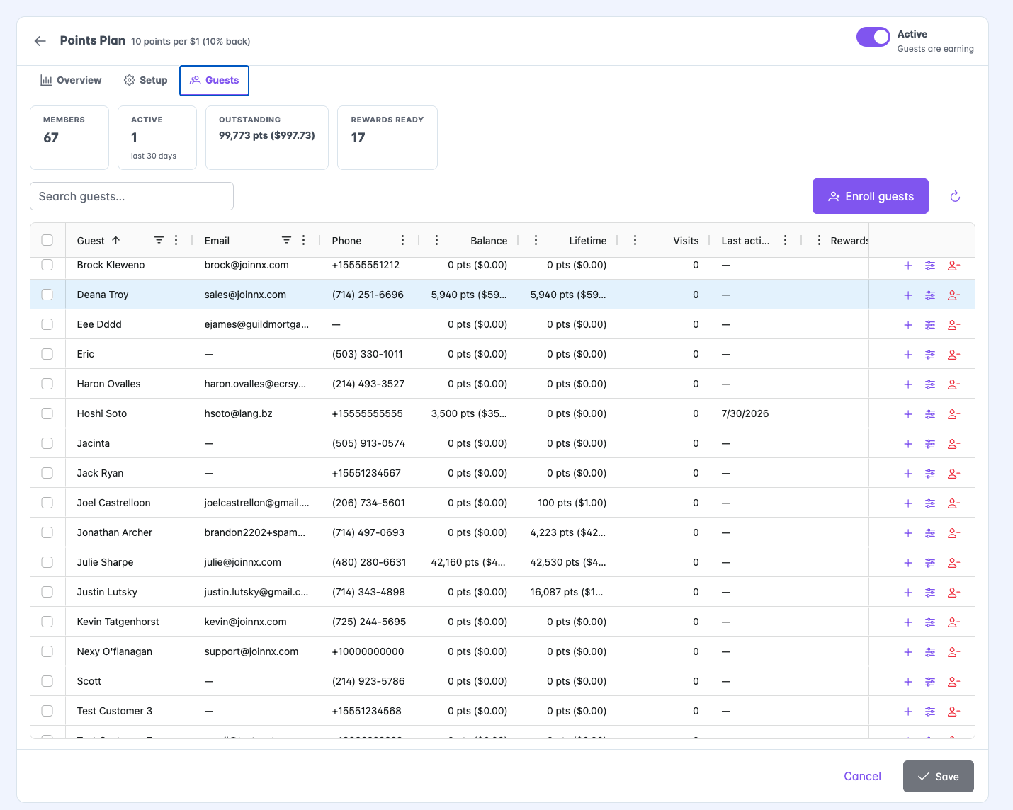The height and width of the screenshot is (810, 1013).
Task: Switch to the Overview tab
Action: point(71,80)
